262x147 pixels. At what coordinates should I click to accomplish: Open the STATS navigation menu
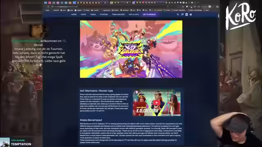click(x=84, y=15)
